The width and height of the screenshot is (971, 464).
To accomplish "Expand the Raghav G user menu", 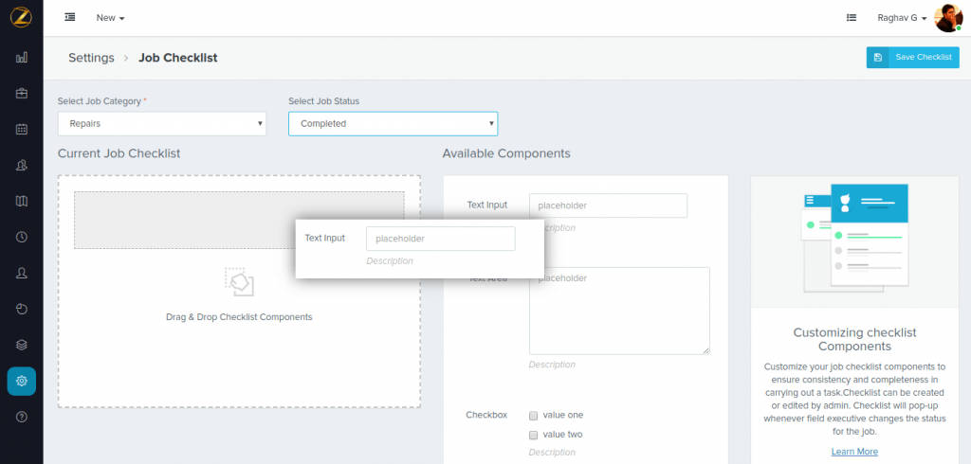I will [902, 18].
